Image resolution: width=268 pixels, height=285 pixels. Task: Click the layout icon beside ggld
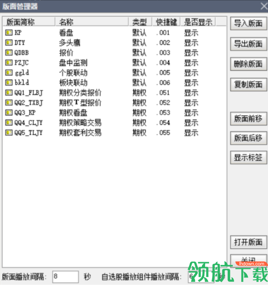point(8,72)
